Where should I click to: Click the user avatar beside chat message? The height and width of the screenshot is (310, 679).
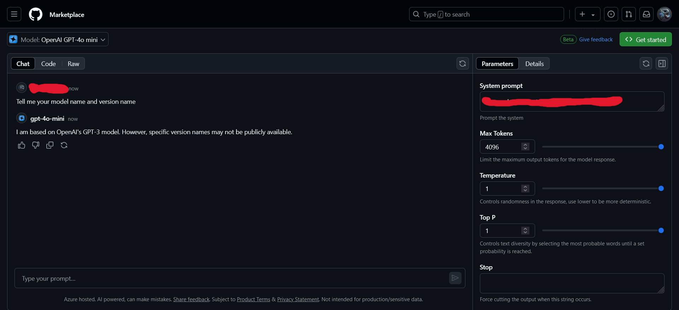22,88
